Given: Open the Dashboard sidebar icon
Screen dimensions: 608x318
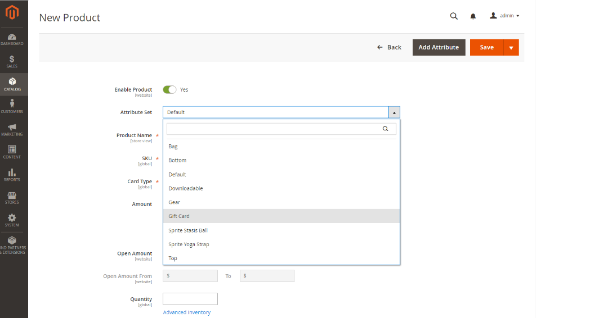Looking at the screenshot, I should [12, 39].
